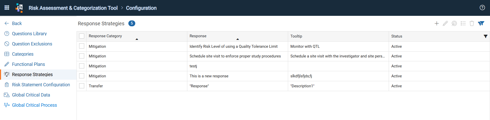Click the help question mark icon
This screenshot has height=120, width=490.
482,8
